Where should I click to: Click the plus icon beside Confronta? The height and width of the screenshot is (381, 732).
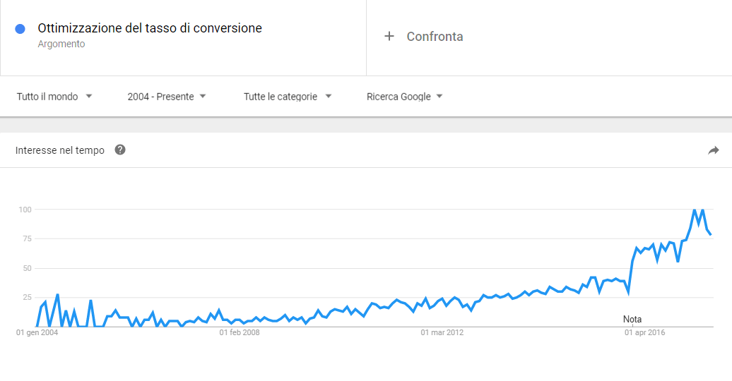pyautogui.click(x=389, y=36)
